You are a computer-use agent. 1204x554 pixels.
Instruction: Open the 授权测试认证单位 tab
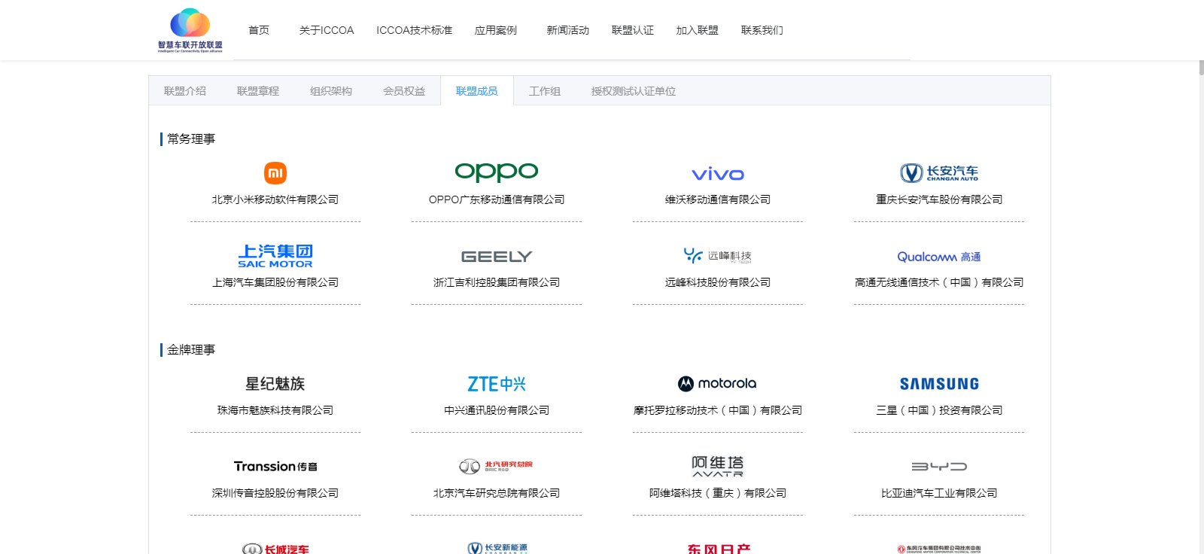(634, 91)
